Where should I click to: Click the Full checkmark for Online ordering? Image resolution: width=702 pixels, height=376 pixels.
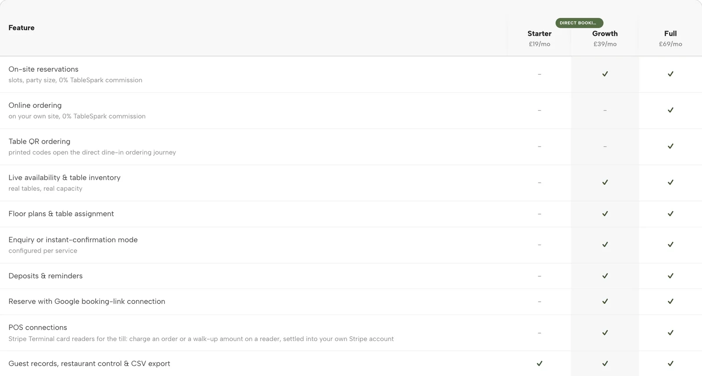[670, 110]
